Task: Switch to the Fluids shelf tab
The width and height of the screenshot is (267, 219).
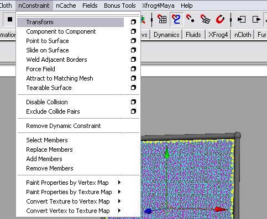Action: [193, 35]
